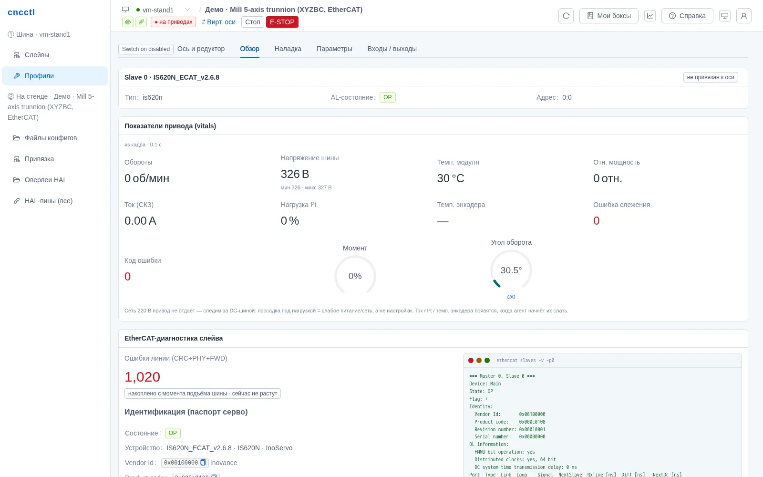Open the user profile icon
Image resolution: width=763 pixels, height=477 pixels.
coord(744,16)
